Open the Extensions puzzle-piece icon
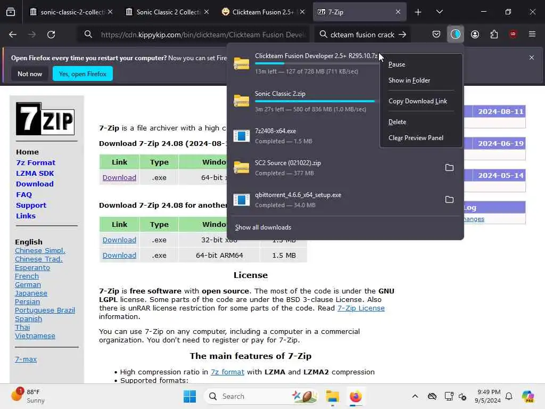This screenshot has height=409, width=545. (x=494, y=34)
